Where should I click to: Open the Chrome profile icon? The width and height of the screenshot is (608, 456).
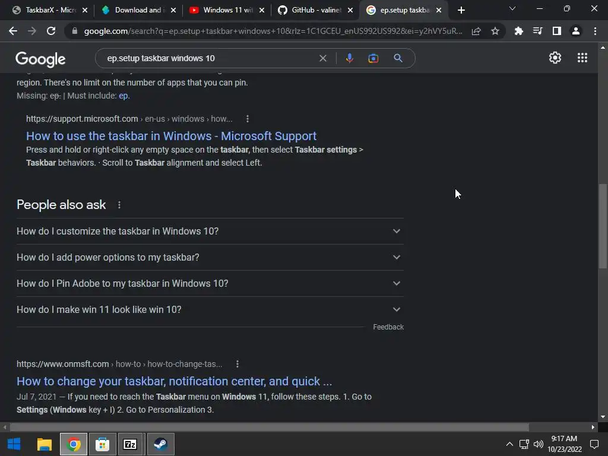tap(576, 31)
